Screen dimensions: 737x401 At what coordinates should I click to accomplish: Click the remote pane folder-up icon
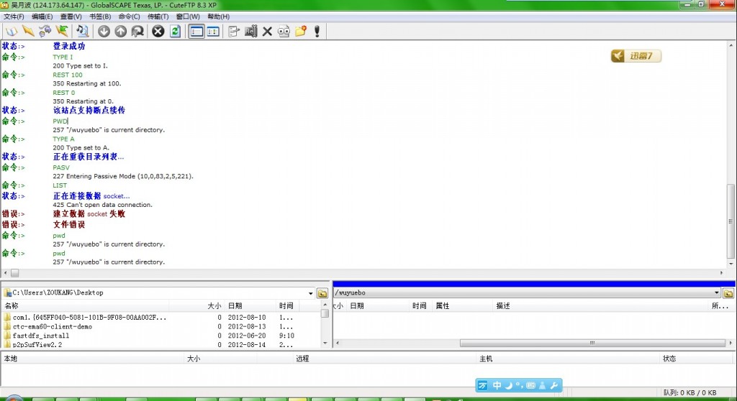click(x=728, y=293)
